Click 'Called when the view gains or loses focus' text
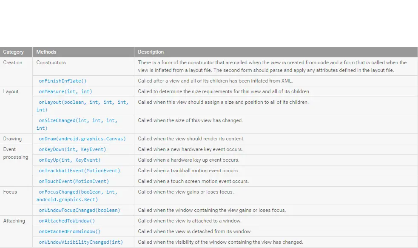This screenshot has width=418, height=248. tap(186, 192)
